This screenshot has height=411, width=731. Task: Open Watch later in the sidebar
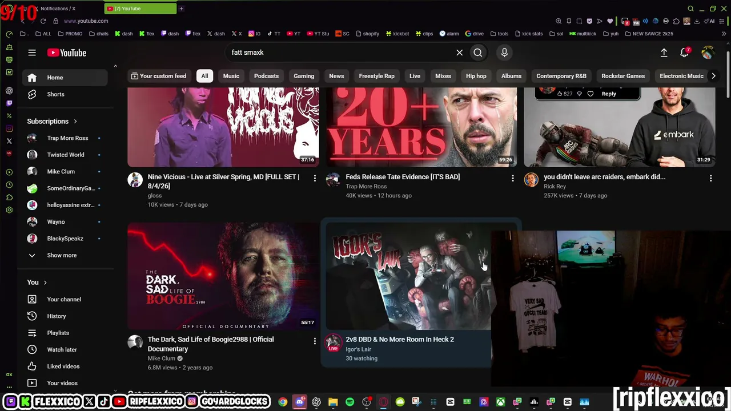pyautogui.click(x=65, y=349)
